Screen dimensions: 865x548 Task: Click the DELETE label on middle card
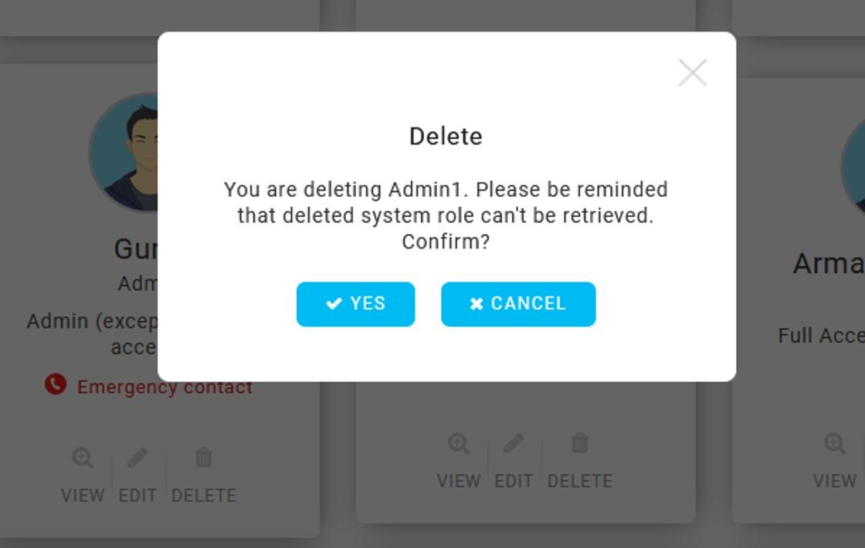(580, 482)
